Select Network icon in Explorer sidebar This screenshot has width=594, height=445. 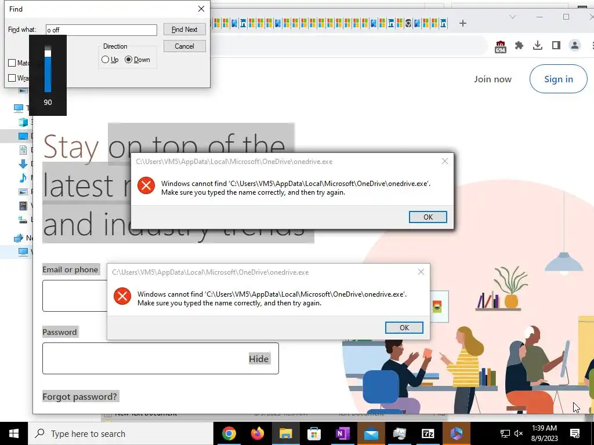click(18, 238)
